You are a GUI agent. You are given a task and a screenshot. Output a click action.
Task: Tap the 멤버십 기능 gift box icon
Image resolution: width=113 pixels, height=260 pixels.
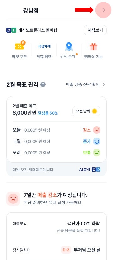pyautogui.click(x=94, y=46)
